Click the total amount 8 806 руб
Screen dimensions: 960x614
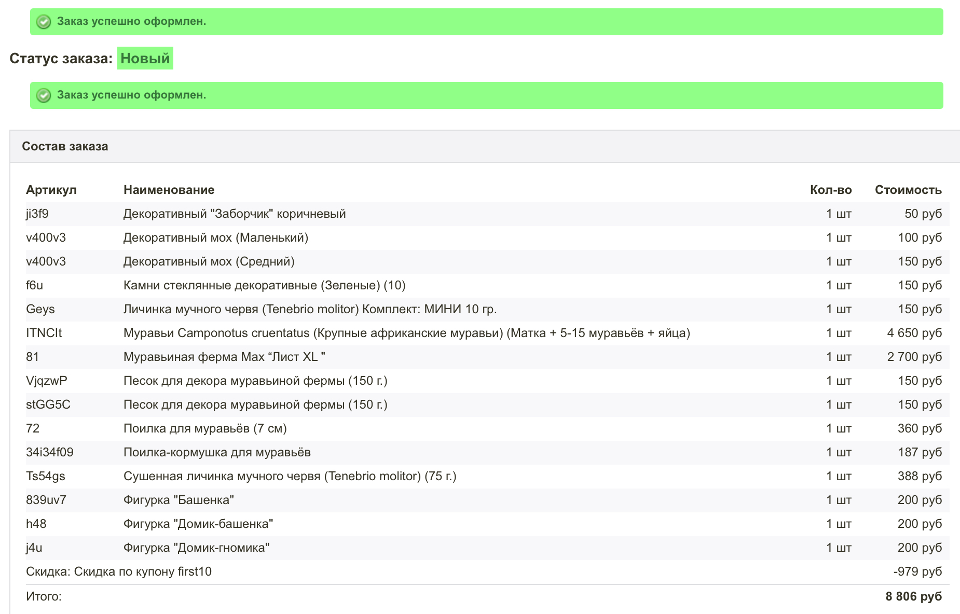point(913,596)
